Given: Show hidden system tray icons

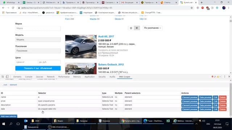Looking at the screenshot, I should pyautogui.click(x=196, y=124).
